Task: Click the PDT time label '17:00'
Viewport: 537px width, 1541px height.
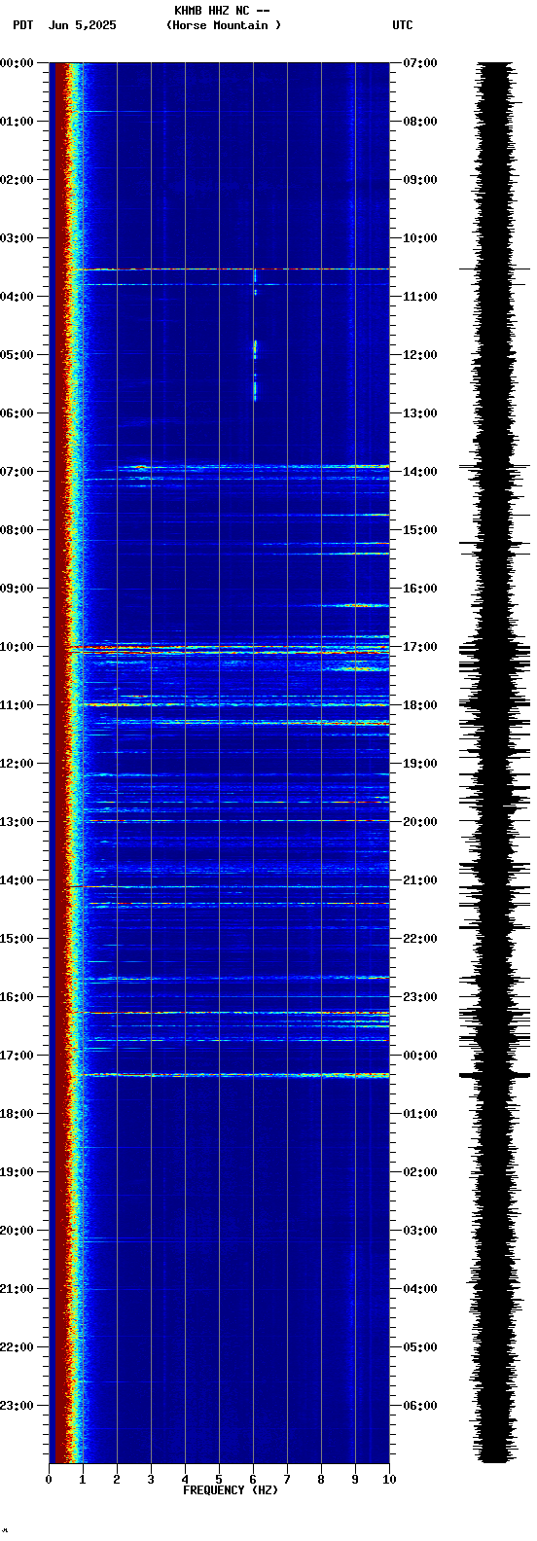Action: coord(18,1056)
